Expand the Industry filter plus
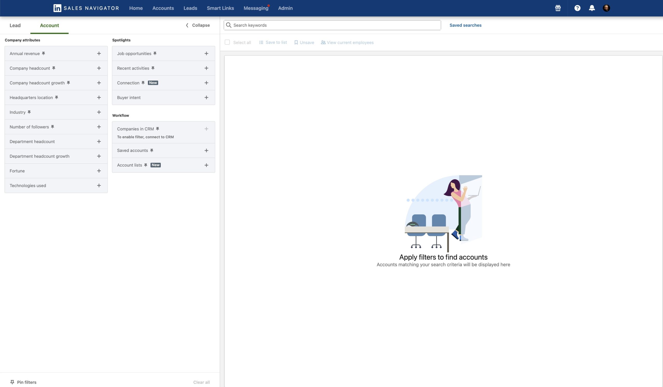Image resolution: width=663 pixels, height=387 pixels. 99,112
